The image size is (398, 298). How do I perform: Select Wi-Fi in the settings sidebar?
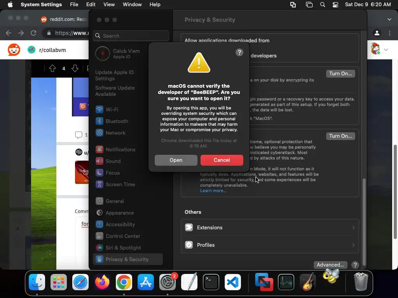pyautogui.click(x=128, y=109)
